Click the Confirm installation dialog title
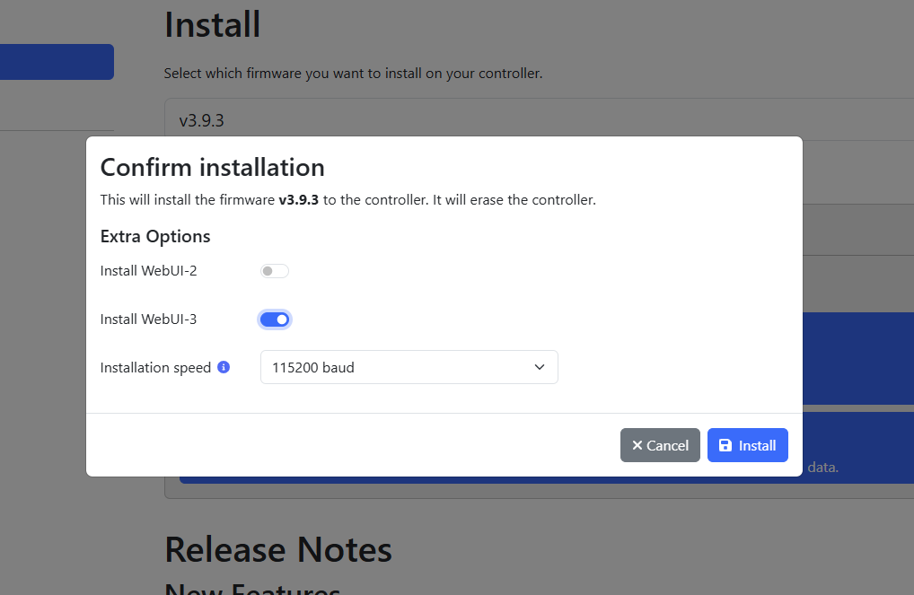This screenshot has height=595, width=914. pyautogui.click(x=212, y=167)
